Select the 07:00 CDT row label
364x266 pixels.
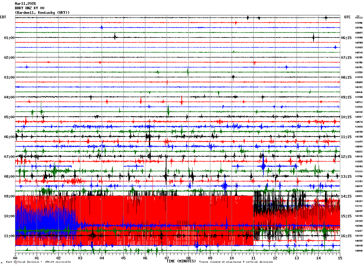coord(9,157)
